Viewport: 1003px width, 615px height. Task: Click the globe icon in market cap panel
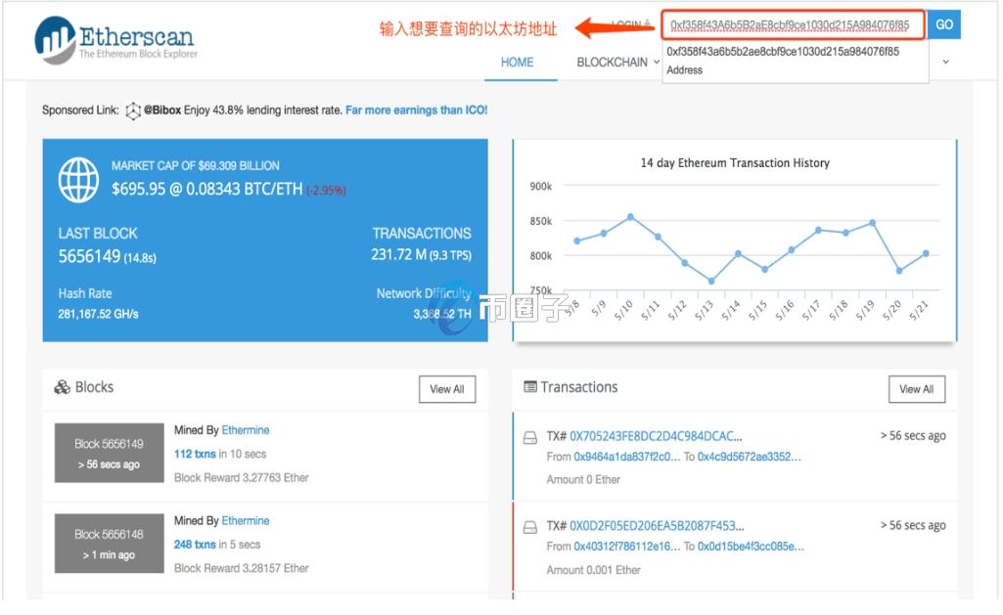pyautogui.click(x=79, y=179)
